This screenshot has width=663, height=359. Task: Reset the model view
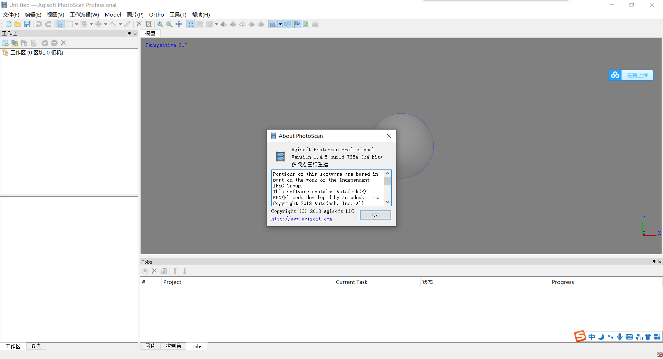(179, 24)
